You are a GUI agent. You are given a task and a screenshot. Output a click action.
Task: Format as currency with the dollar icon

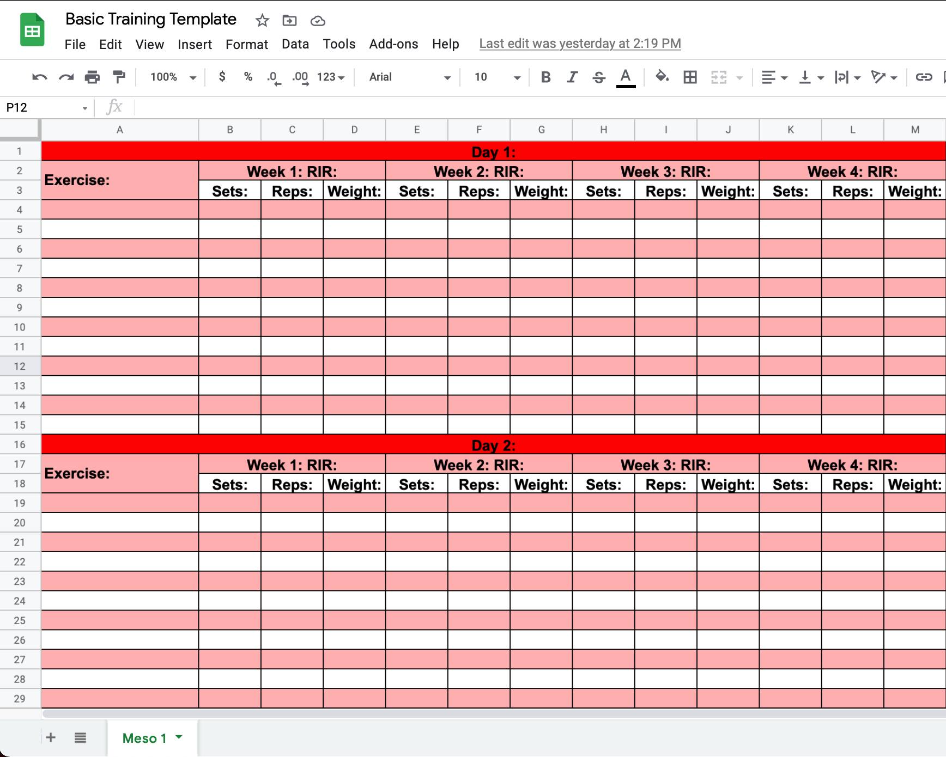[x=222, y=77]
